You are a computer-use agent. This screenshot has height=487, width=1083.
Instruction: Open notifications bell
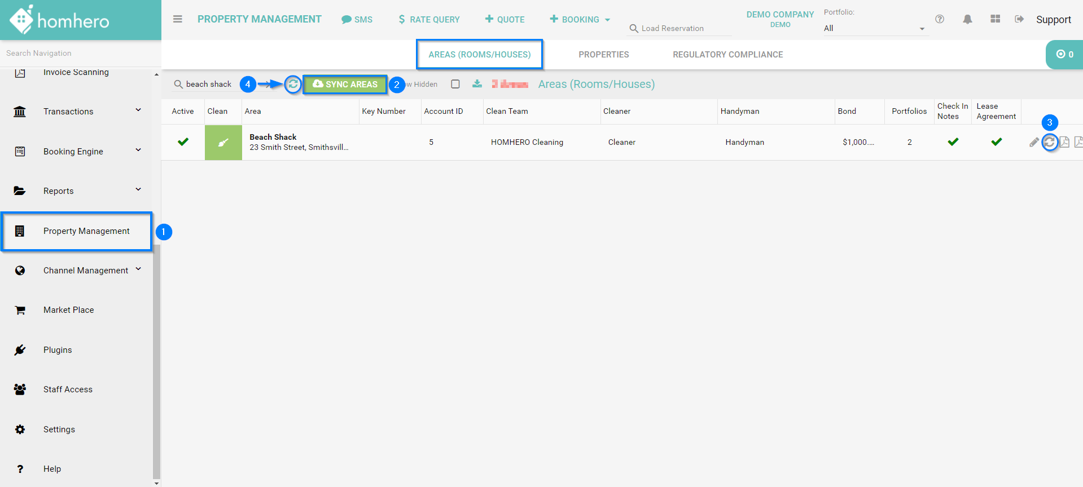pos(967,19)
